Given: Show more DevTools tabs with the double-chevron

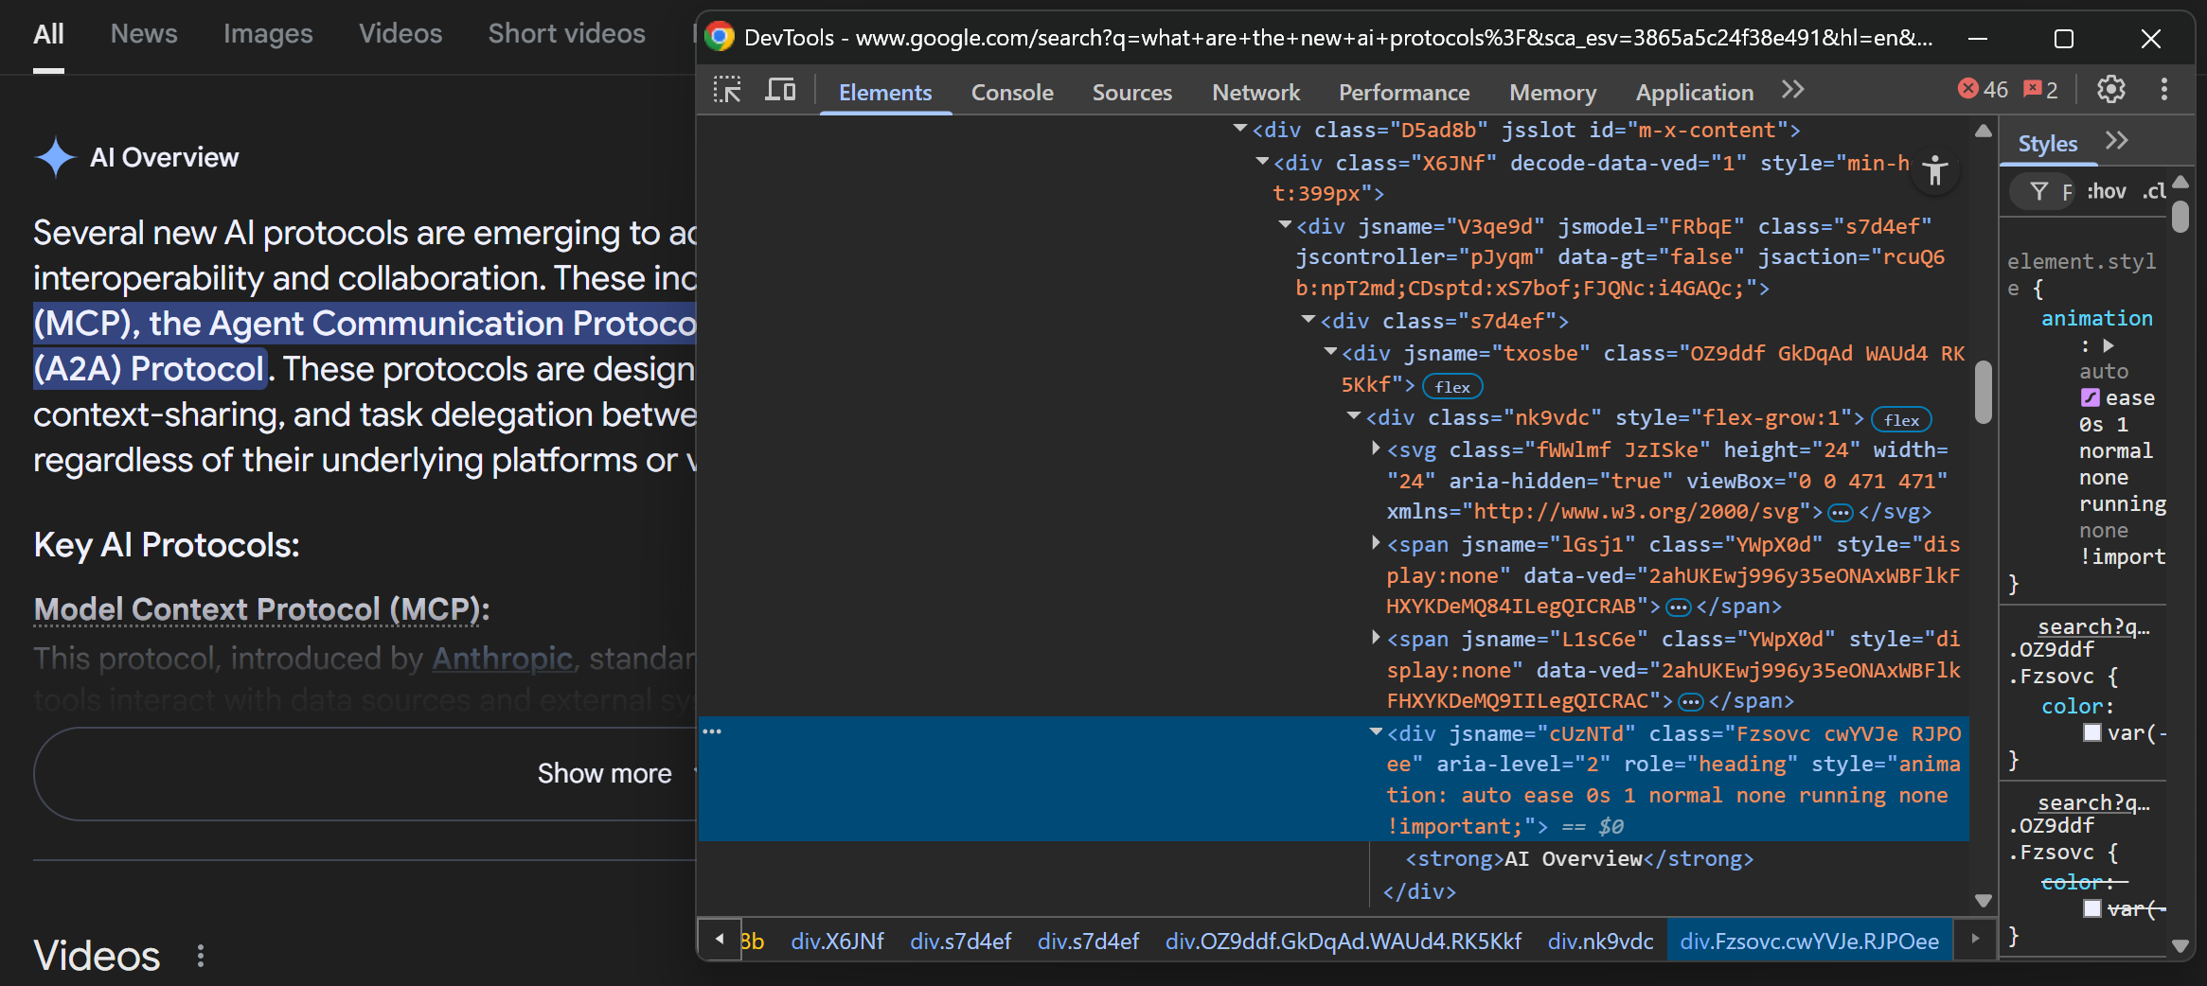Looking at the screenshot, I should [x=1792, y=91].
